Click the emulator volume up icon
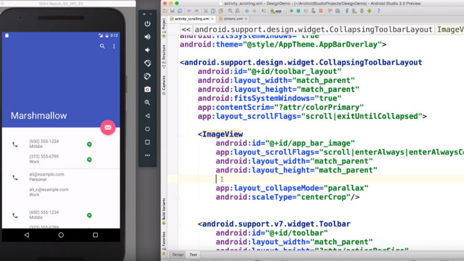The image size is (464, 261). point(147,37)
